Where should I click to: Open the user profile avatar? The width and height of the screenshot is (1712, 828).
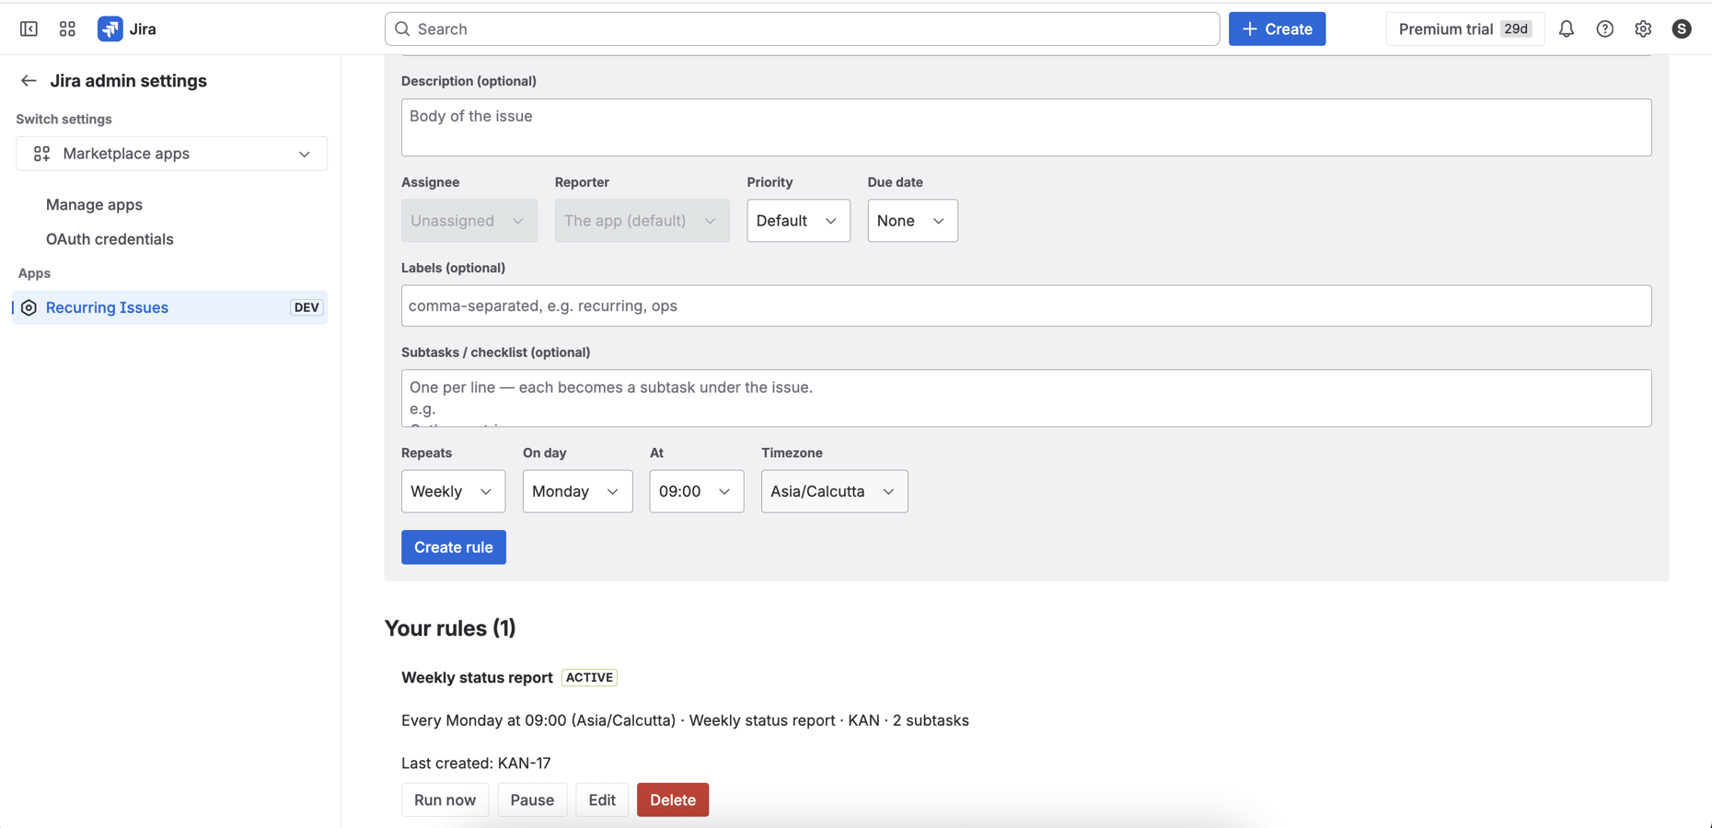click(1682, 29)
